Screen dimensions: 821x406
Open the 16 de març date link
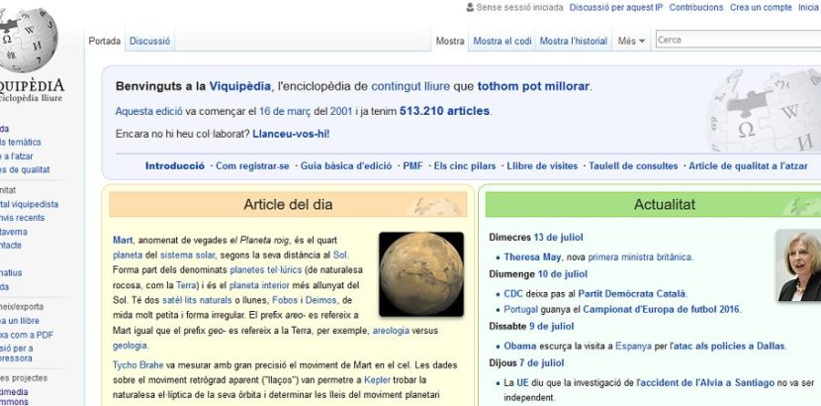pos(285,111)
